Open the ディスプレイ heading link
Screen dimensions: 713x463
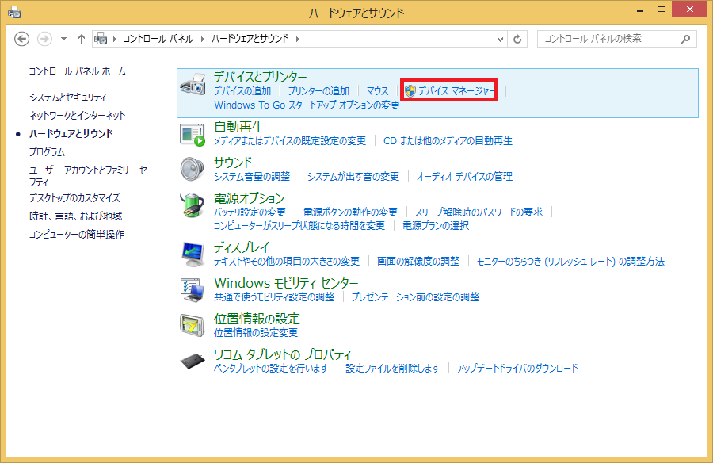pyautogui.click(x=242, y=247)
